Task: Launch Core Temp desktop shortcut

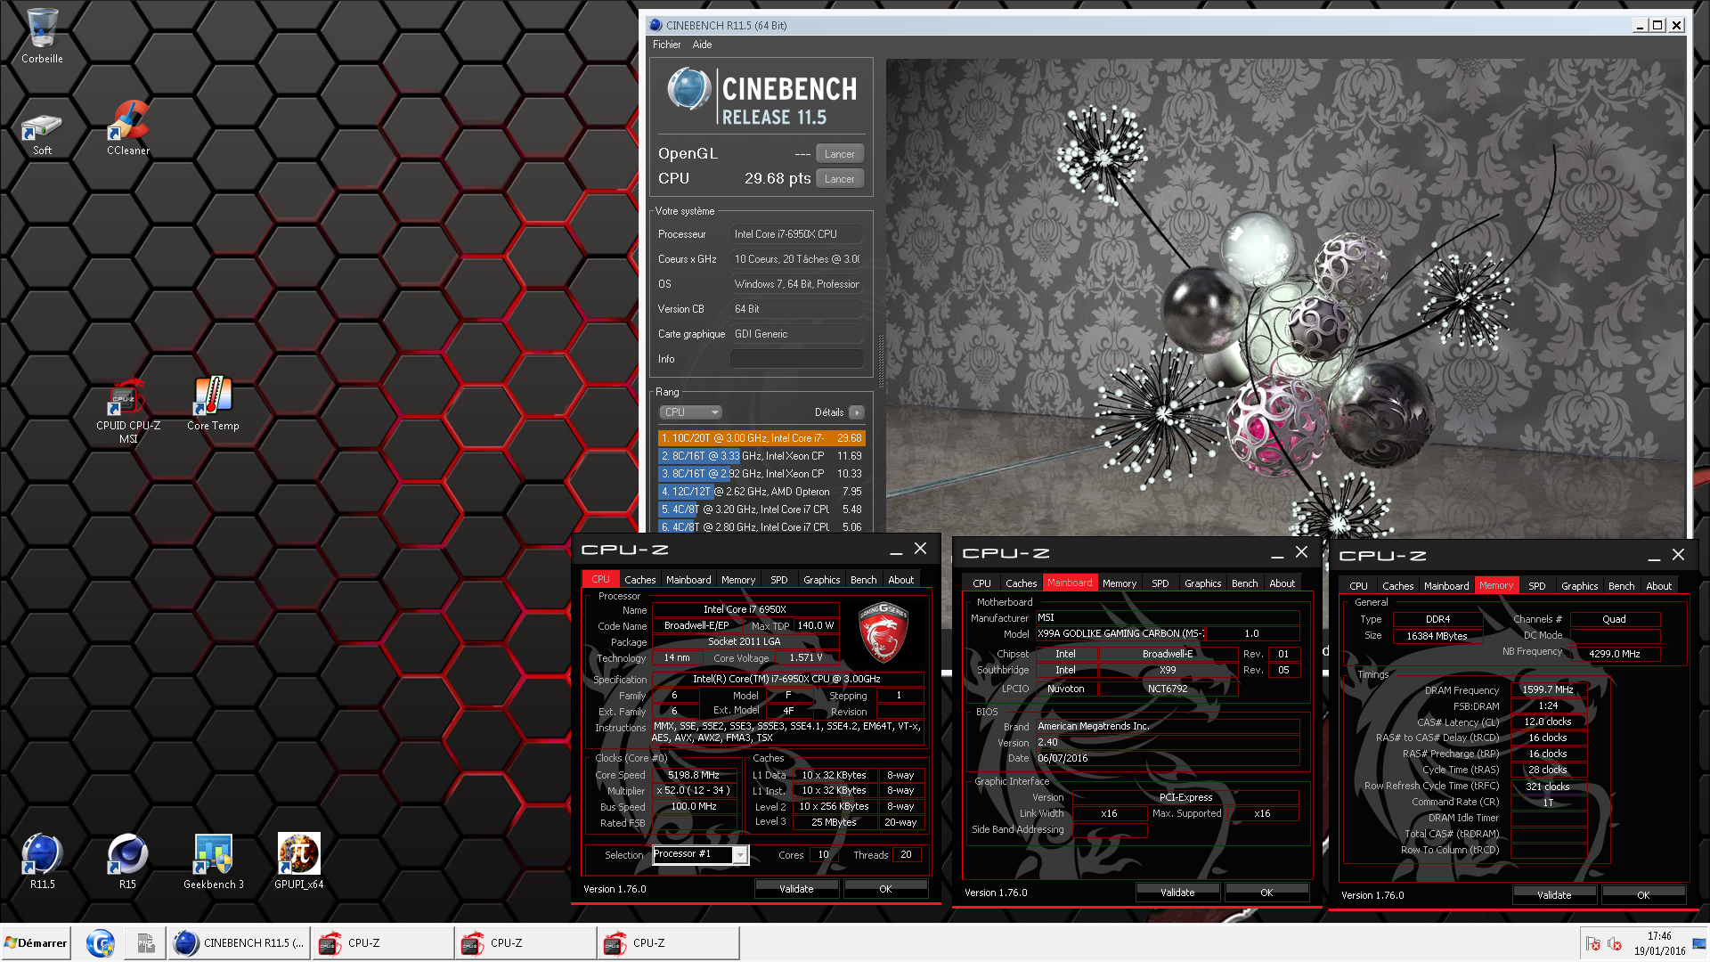Action: pyautogui.click(x=213, y=404)
